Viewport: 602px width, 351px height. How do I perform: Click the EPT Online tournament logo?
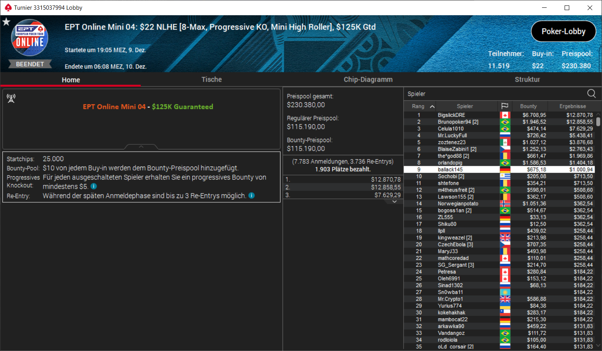pyautogui.click(x=30, y=38)
